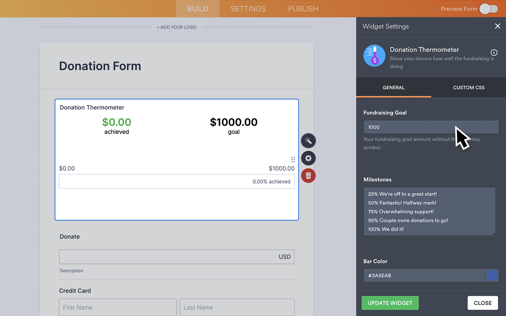Click the Milestones text area
Viewport: 506px width, 316px height.
[x=430, y=211]
